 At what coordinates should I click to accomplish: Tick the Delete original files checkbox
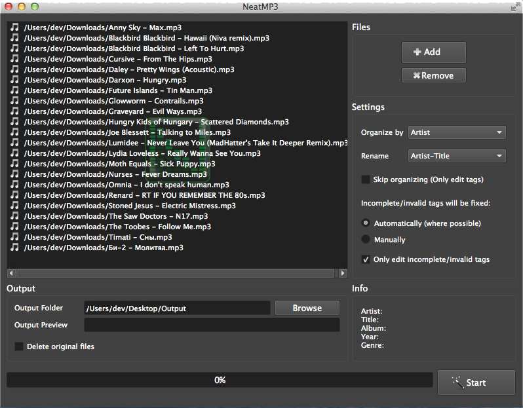19,346
